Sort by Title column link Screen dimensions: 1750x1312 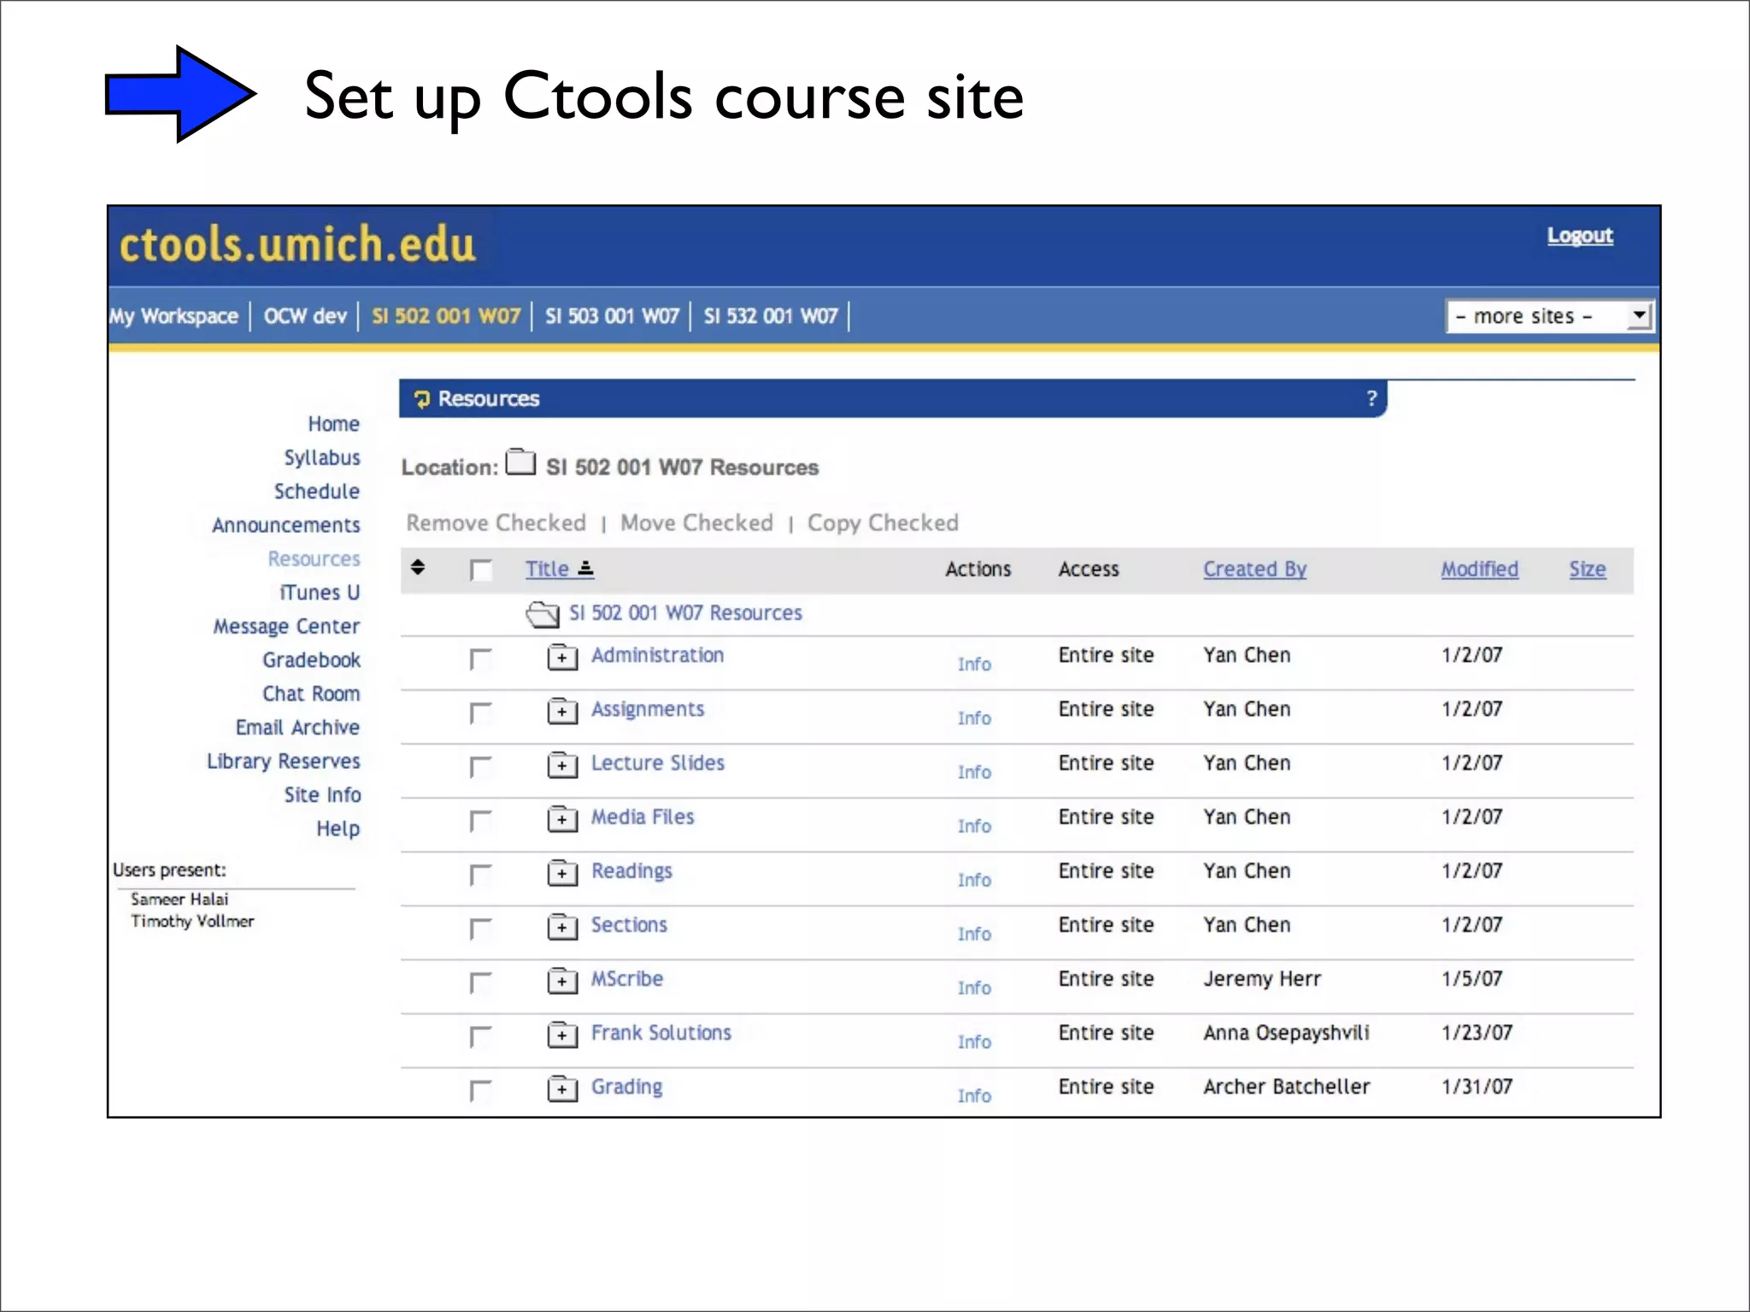(547, 569)
